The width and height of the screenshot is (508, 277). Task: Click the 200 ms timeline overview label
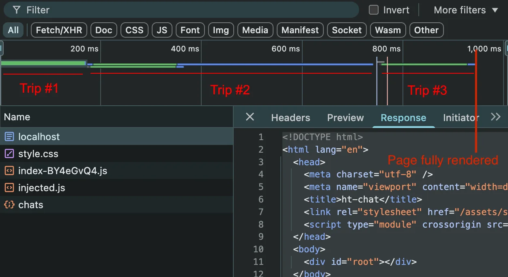84,49
